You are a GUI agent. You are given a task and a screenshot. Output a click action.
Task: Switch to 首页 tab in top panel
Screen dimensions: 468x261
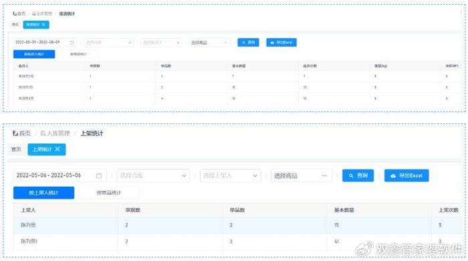15,25
